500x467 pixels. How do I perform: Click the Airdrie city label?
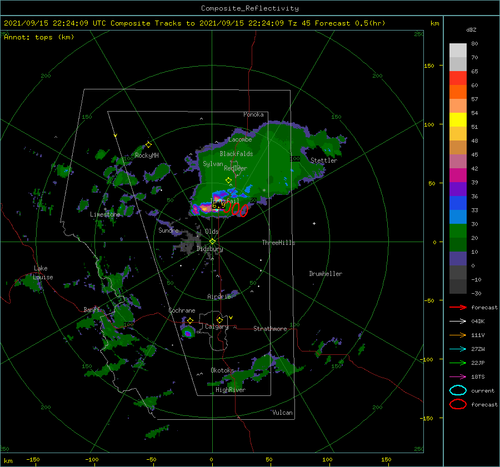[x=219, y=297]
